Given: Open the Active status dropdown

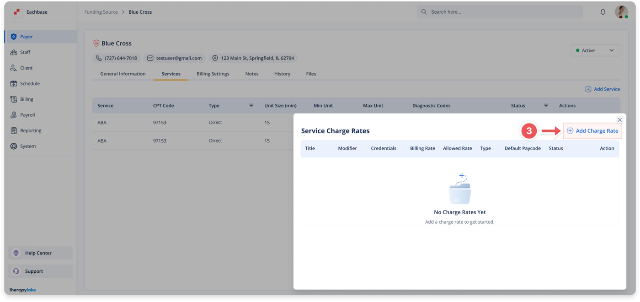Looking at the screenshot, I should [x=595, y=50].
